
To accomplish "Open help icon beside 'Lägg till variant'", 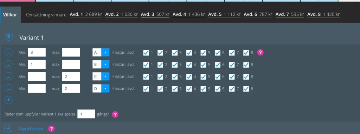I will coord(51,129).
